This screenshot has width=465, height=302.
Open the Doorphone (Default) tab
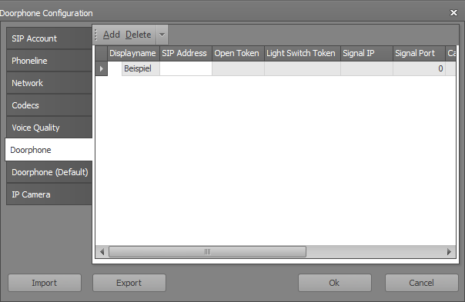pyautogui.click(x=49, y=172)
